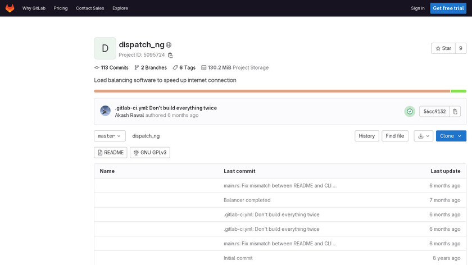Open the README button
Image resolution: width=472 pixels, height=265 pixels.
pyautogui.click(x=111, y=153)
